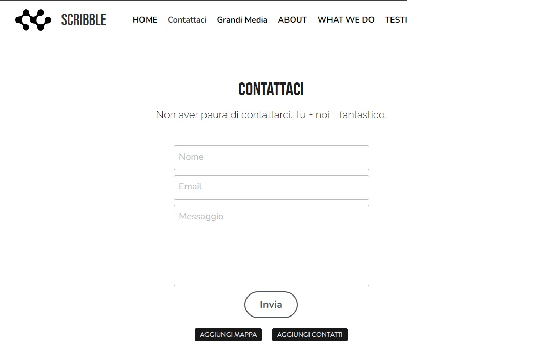Select the HOME menu item

click(x=145, y=20)
